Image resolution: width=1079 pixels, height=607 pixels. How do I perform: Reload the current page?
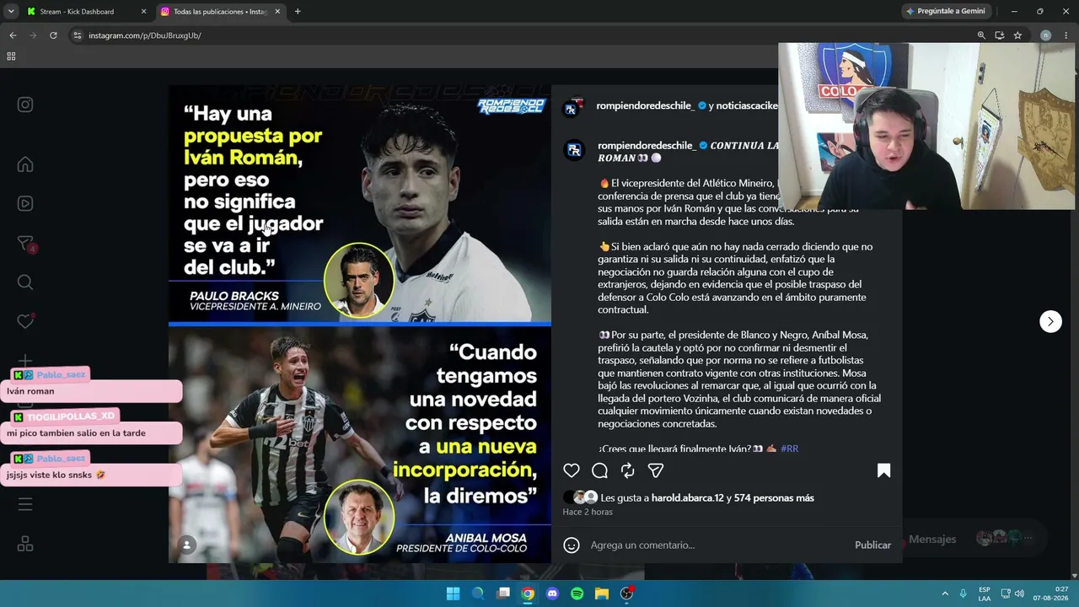coord(53,35)
